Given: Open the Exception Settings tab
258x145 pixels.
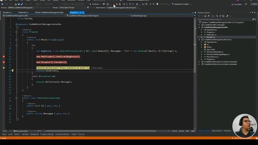Looking at the screenshot, I should [x=47, y=134].
